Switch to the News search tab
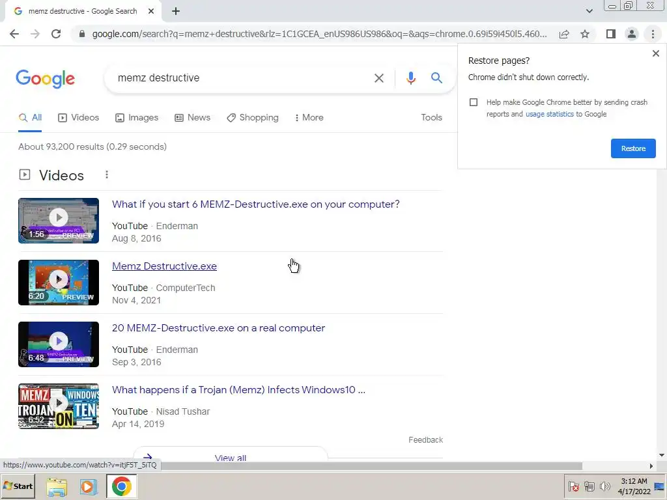The image size is (667, 500). pyautogui.click(x=192, y=118)
